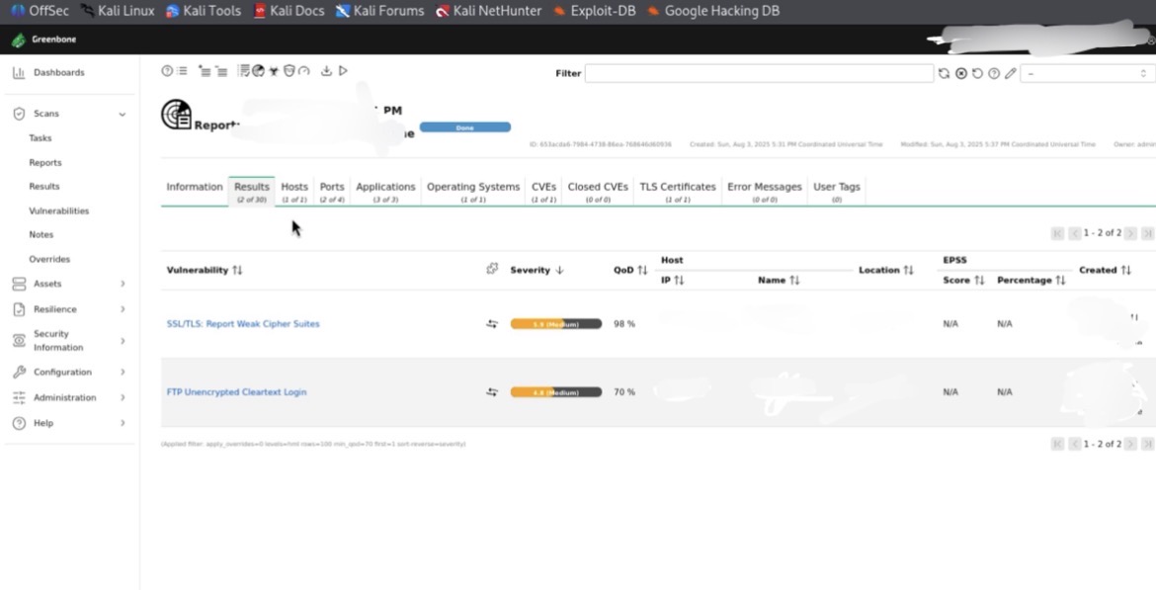1156x590 pixels.
Task: Reset the filter using the undo icon
Action: 977,73
